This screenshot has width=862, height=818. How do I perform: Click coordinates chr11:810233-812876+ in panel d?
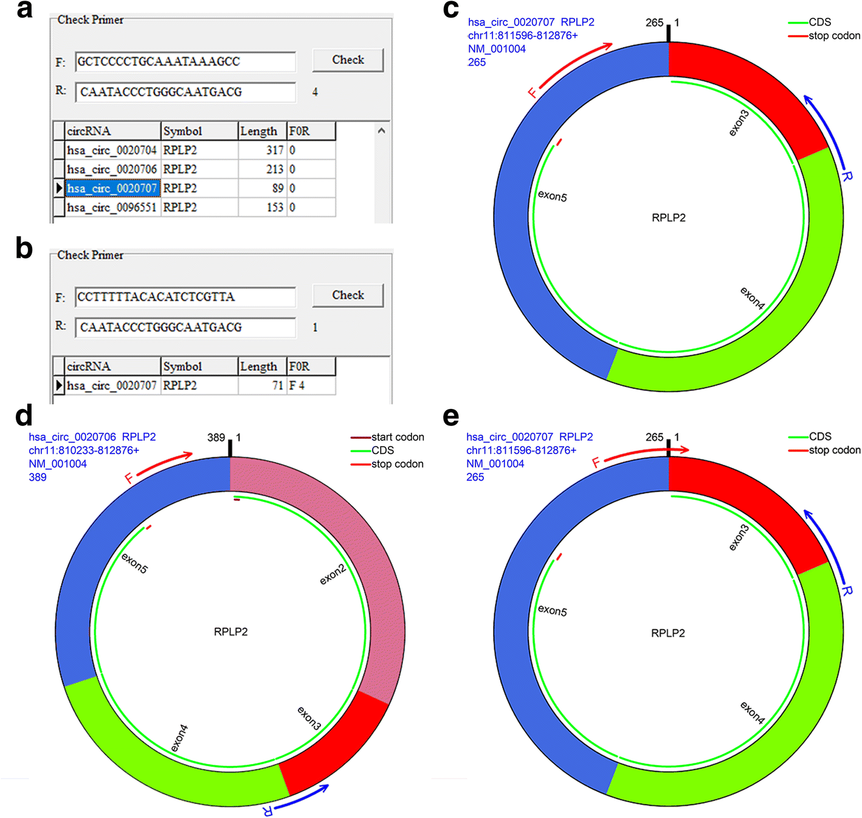pyautogui.click(x=84, y=450)
